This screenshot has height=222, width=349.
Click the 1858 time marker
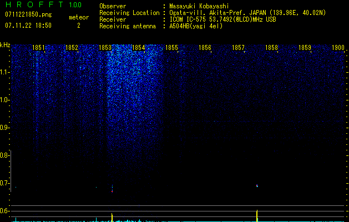coord(271,48)
